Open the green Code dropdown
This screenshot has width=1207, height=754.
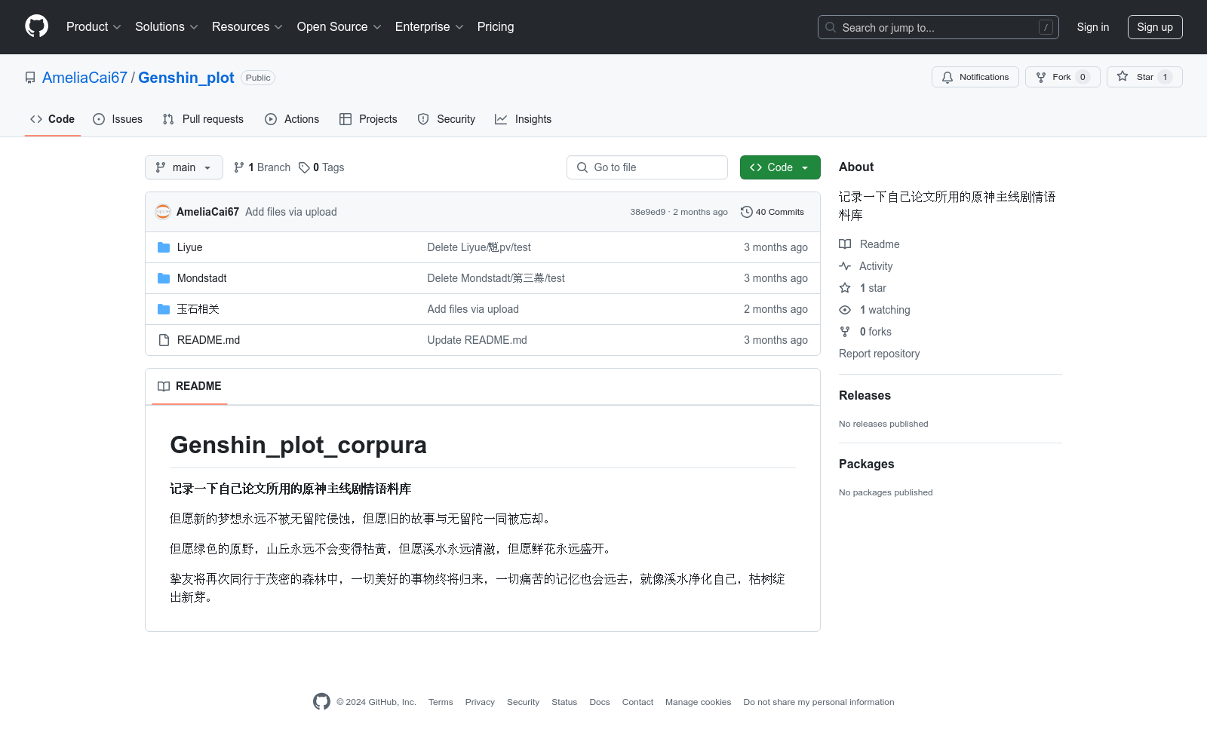[780, 167]
